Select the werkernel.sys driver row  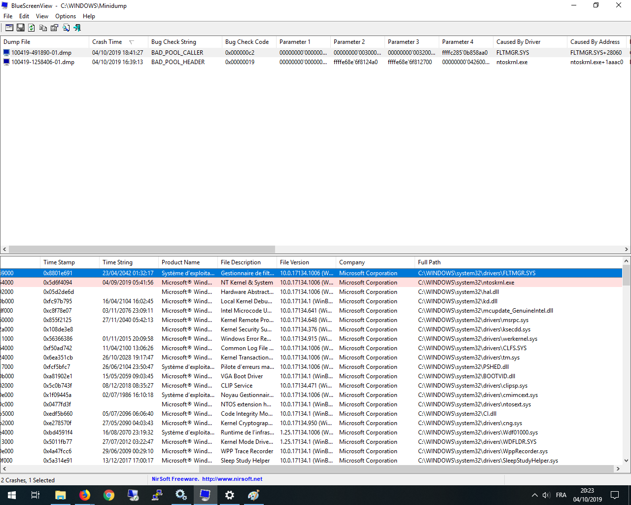tap(311, 339)
